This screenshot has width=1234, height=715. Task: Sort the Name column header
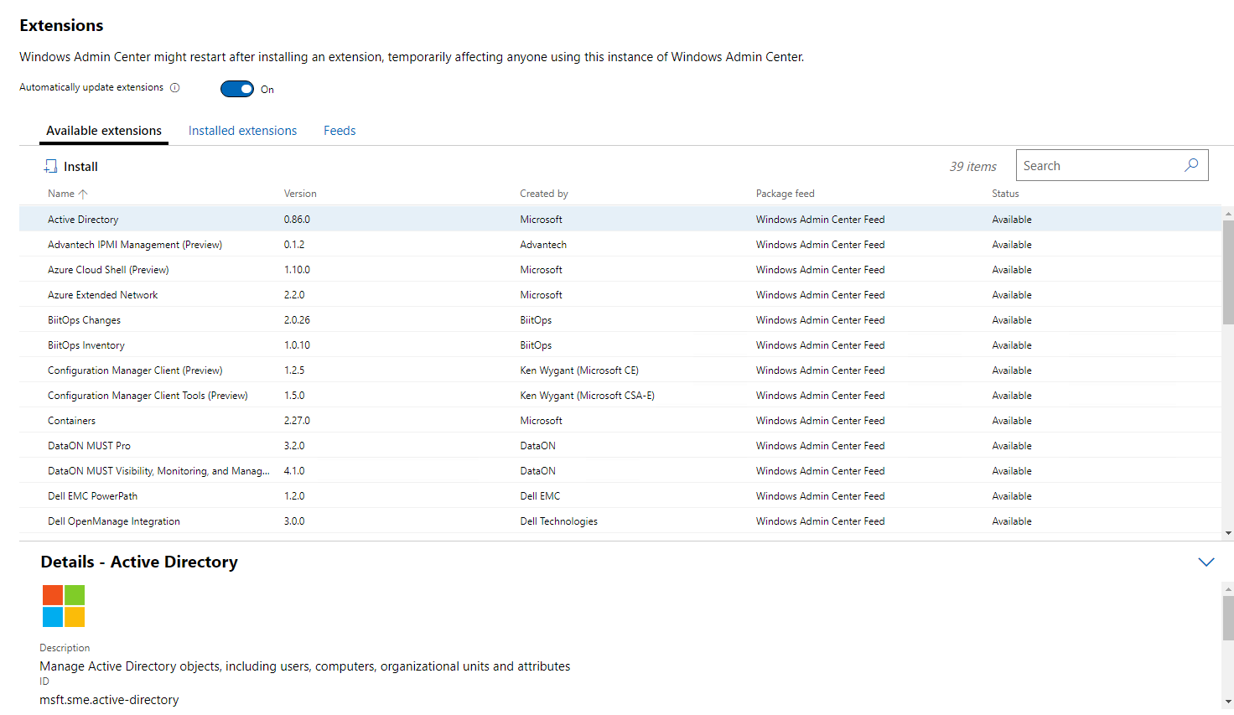point(60,193)
